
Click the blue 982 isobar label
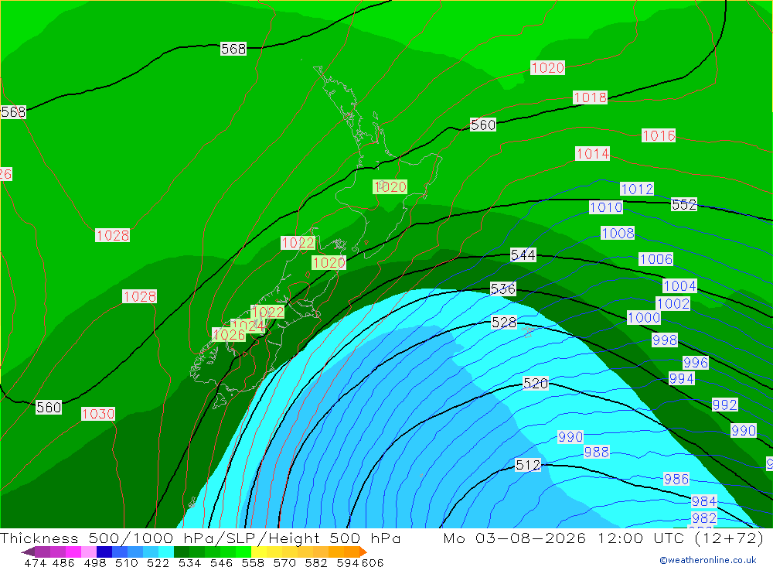pos(704,518)
